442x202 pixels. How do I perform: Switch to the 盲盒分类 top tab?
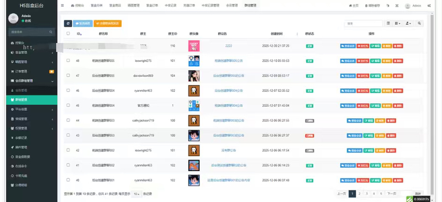tap(97, 6)
